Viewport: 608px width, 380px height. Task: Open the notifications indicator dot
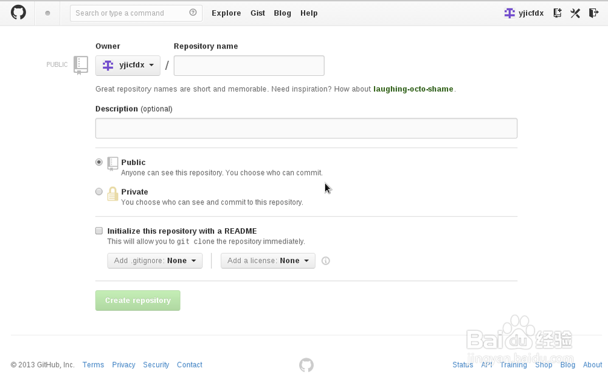point(48,13)
